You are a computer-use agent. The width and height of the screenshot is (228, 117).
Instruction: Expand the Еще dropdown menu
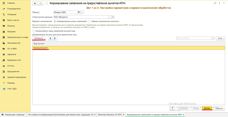221,38
